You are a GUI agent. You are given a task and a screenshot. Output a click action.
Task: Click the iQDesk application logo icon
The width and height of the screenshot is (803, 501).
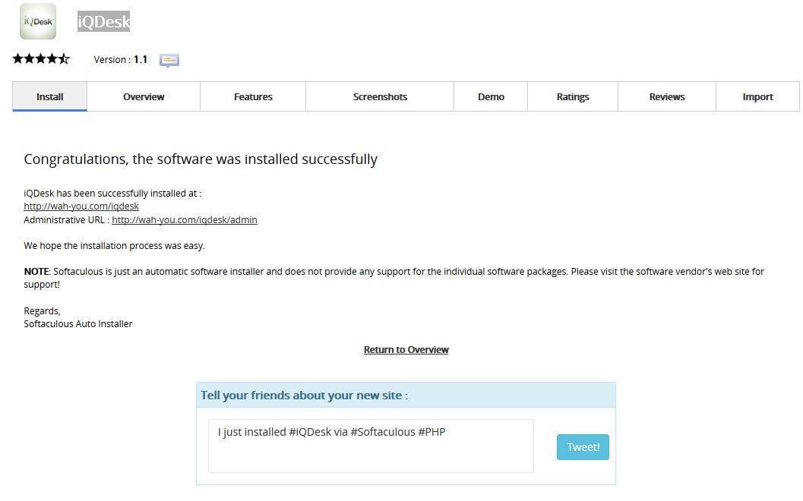37,21
